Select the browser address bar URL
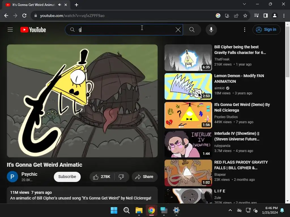 72,16
